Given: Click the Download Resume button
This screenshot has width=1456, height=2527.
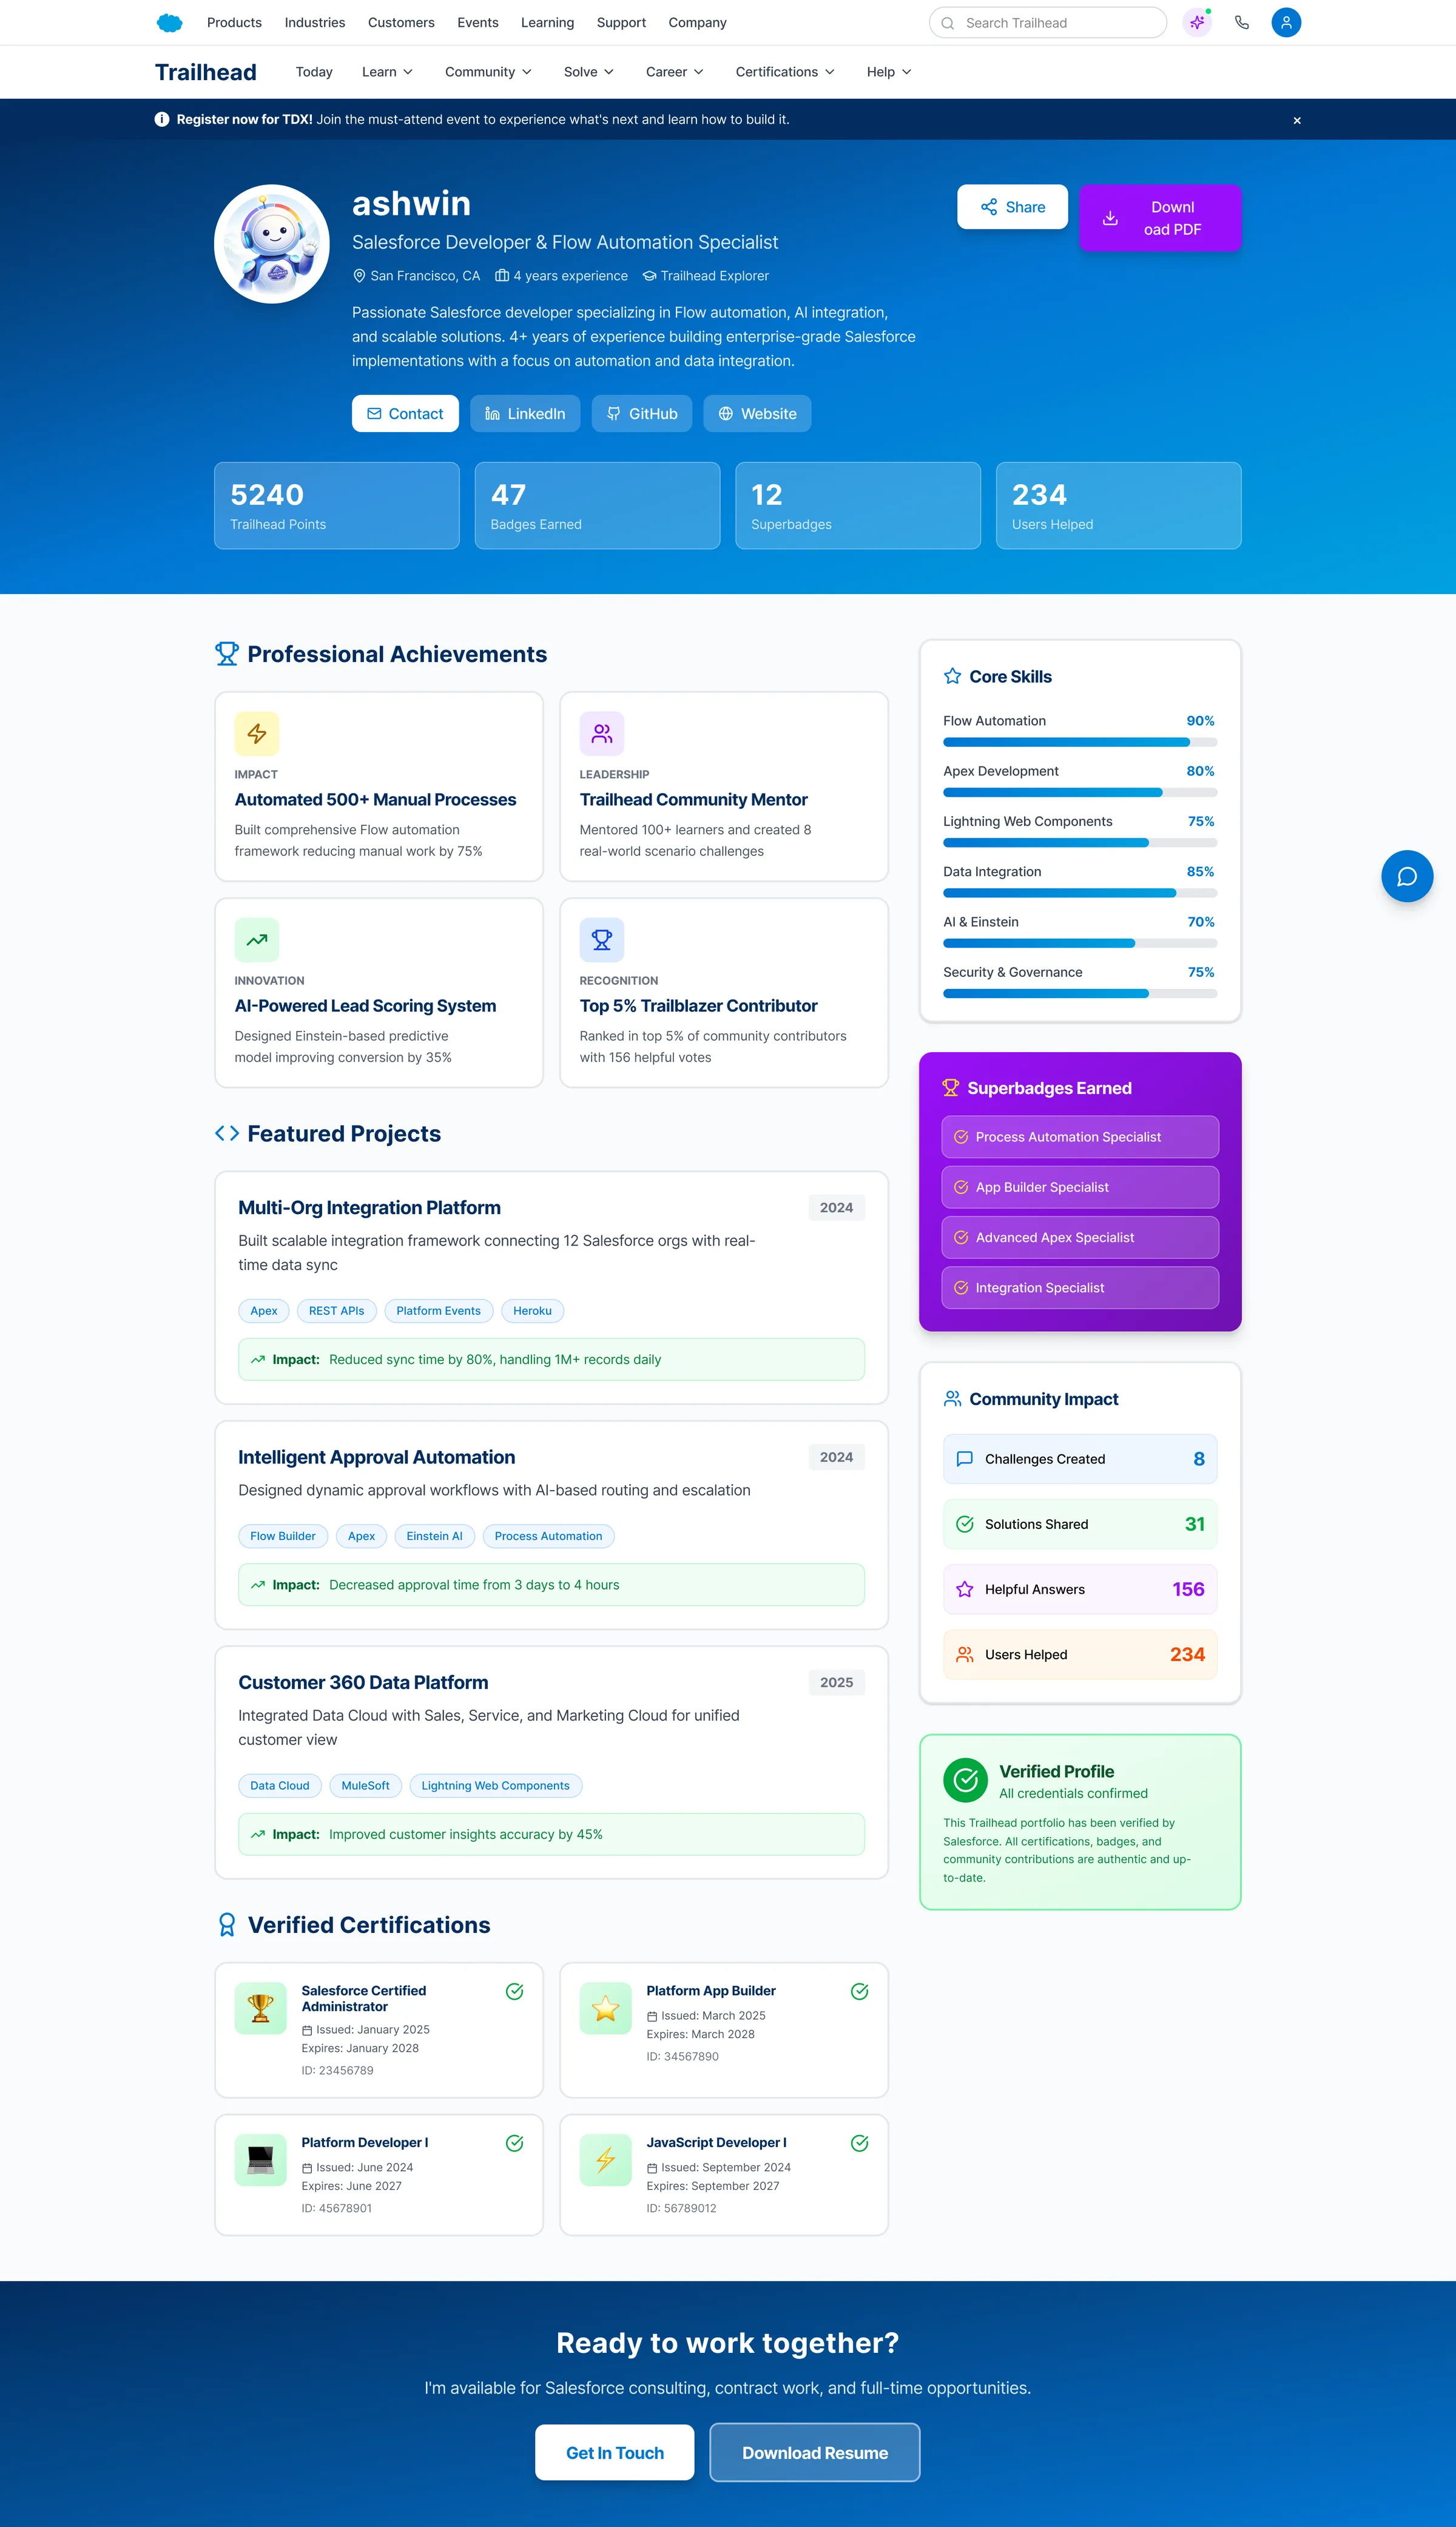Looking at the screenshot, I should 815,2452.
